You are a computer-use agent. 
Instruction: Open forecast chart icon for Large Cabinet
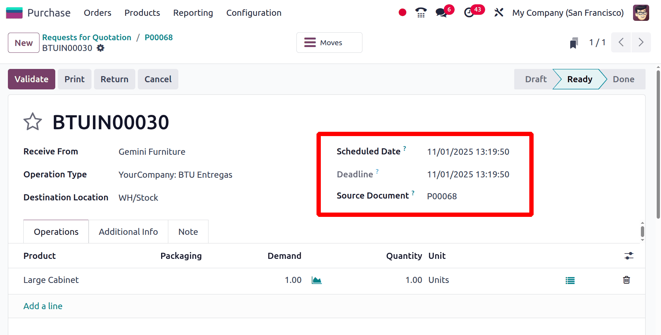(x=317, y=280)
